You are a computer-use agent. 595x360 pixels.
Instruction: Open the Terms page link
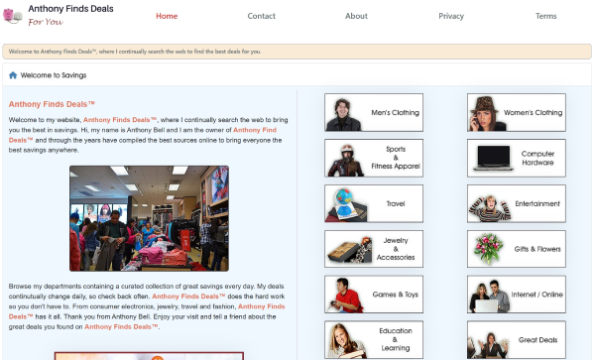pyautogui.click(x=546, y=16)
